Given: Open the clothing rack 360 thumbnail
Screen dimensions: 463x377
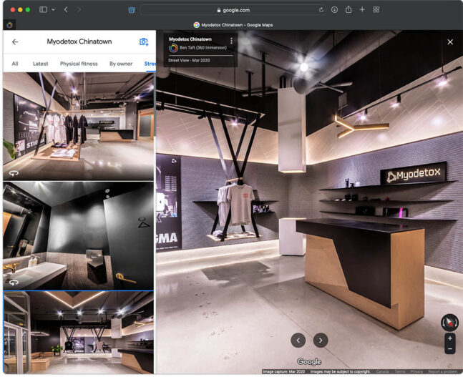Looking at the screenshot, I should click(79, 127).
